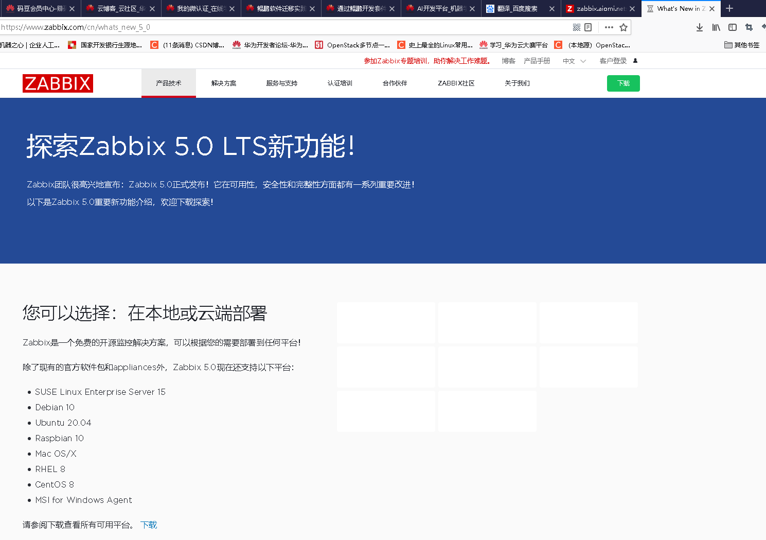Click the 您可以选择：在本地或云端部署 heading
Screen dimensions: 766x540
(145, 313)
